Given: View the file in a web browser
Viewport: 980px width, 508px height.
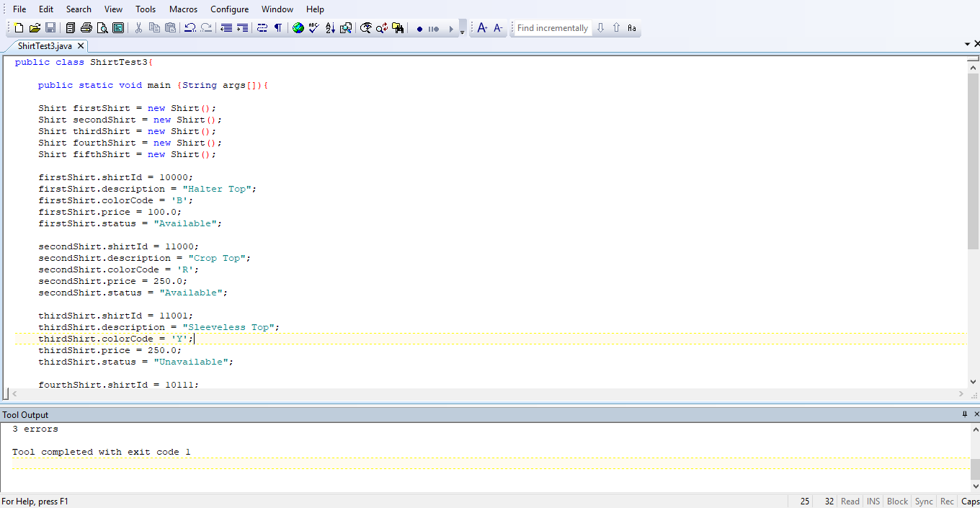Looking at the screenshot, I should point(298,27).
